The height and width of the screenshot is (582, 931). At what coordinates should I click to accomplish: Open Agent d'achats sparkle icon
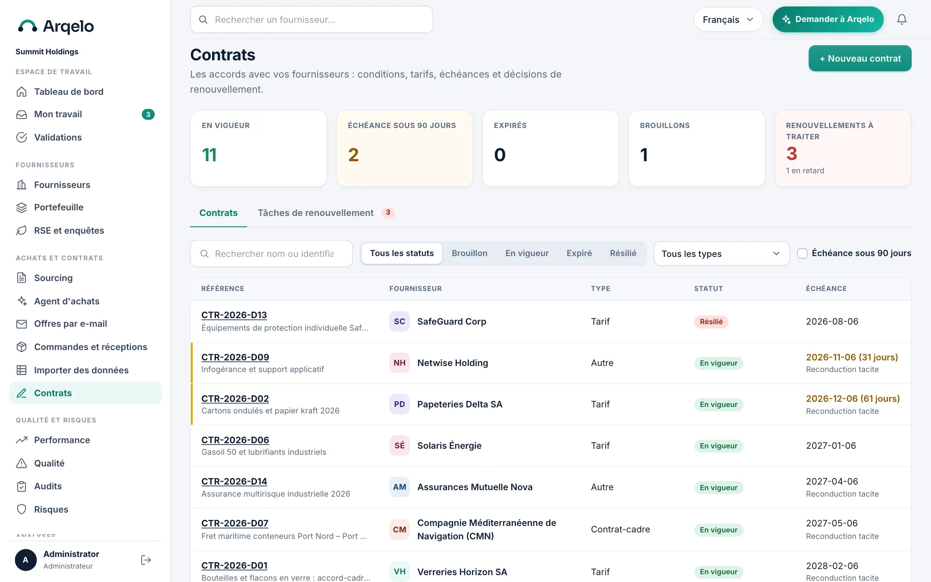click(22, 301)
